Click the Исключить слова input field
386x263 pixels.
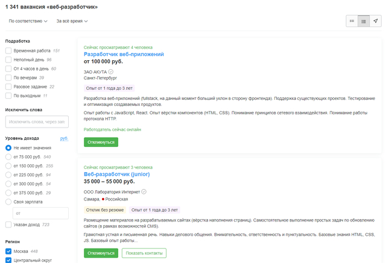pyautogui.click(x=37, y=122)
